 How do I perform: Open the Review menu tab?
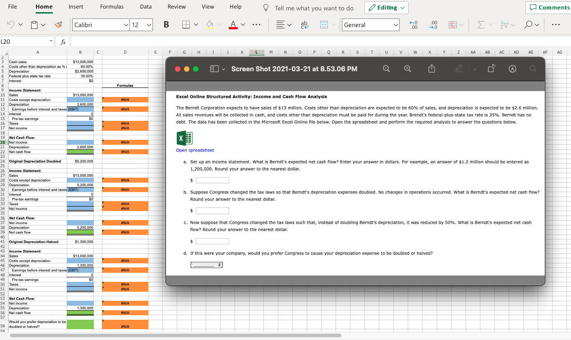click(176, 6)
